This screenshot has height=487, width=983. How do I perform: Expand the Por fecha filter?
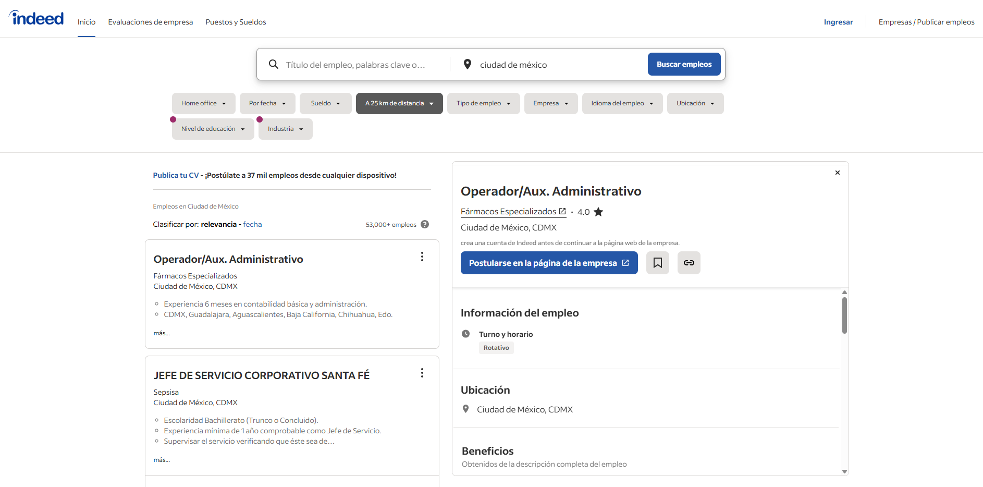(267, 103)
